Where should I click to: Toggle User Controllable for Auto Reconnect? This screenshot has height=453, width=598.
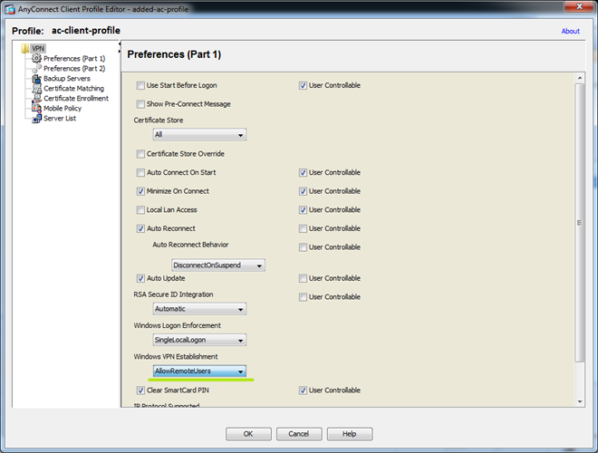point(303,228)
